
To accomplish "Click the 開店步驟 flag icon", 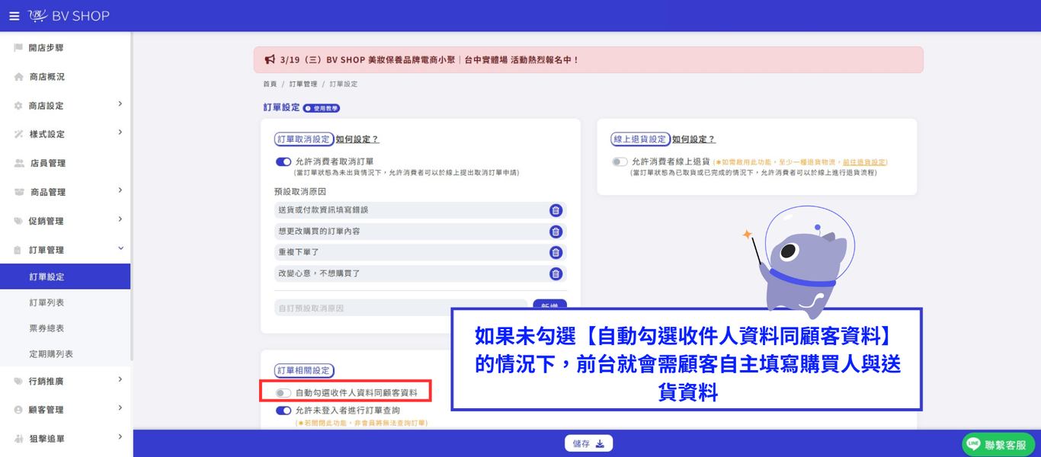I will (x=18, y=48).
